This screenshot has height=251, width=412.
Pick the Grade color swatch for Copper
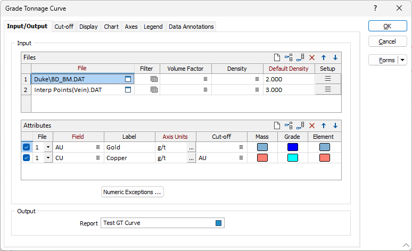pyautogui.click(x=292, y=158)
